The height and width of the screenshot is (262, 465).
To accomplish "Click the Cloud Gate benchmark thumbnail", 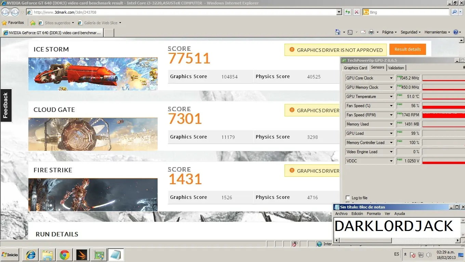I will (x=93, y=134).
